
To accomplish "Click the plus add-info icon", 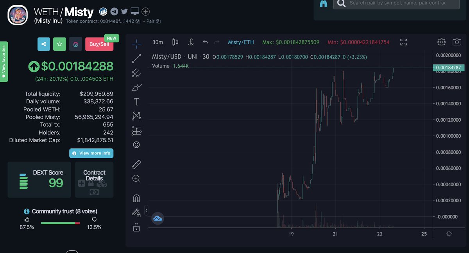I will (145, 11).
